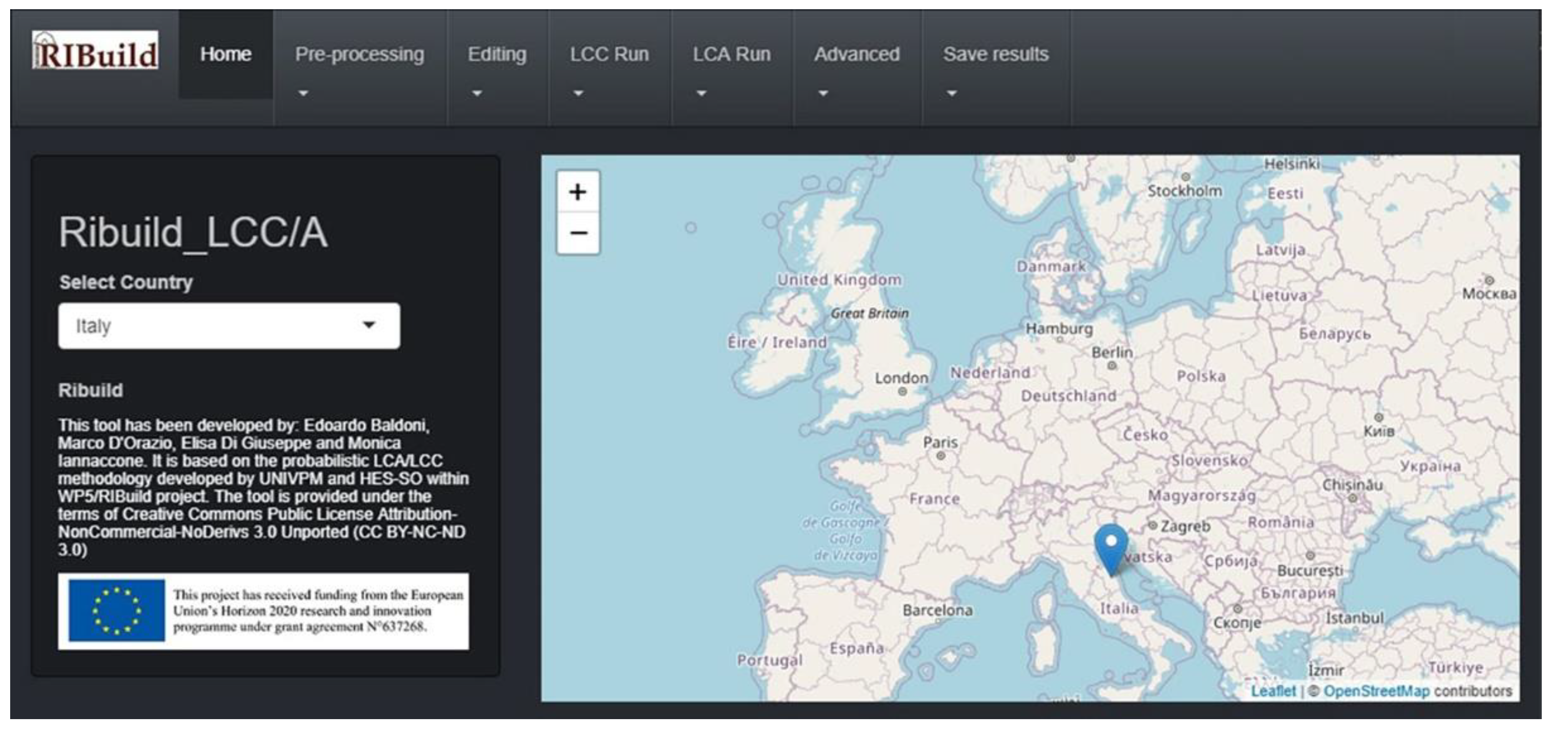Expand the Editing menu
The height and width of the screenshot is (733, 1551).
pos(497,55)
